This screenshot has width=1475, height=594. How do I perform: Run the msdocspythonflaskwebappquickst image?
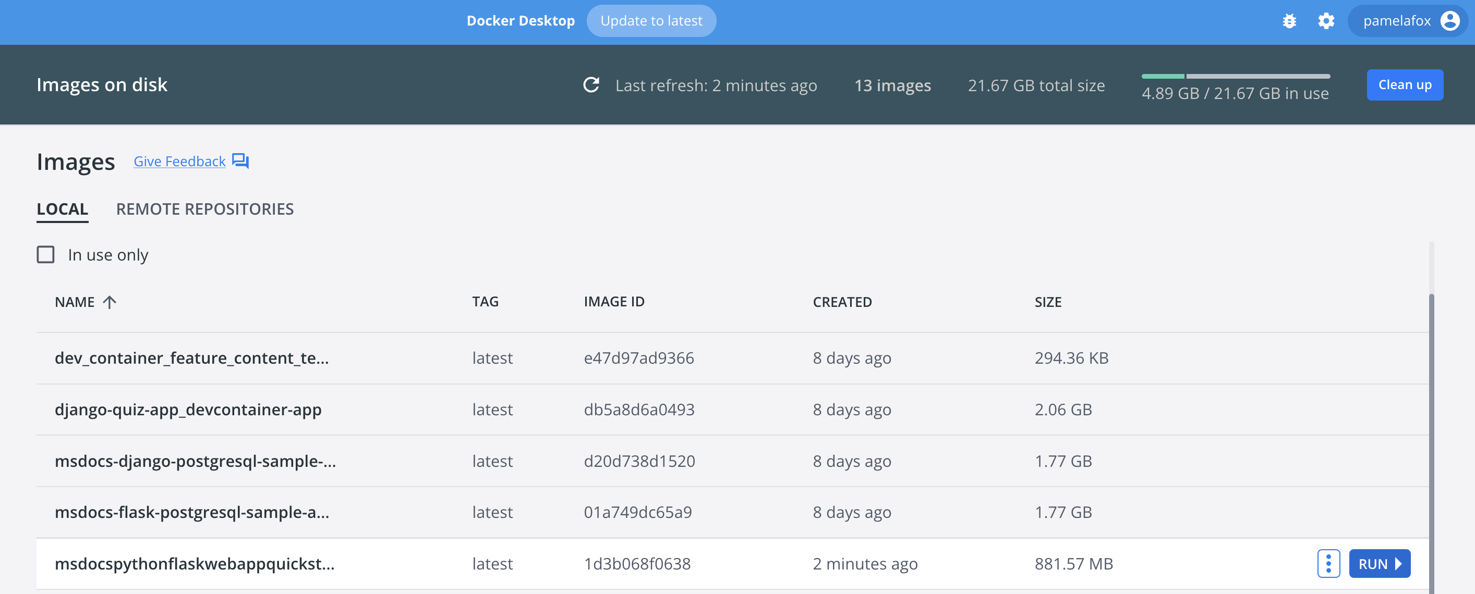click(x=1379, y=564)
